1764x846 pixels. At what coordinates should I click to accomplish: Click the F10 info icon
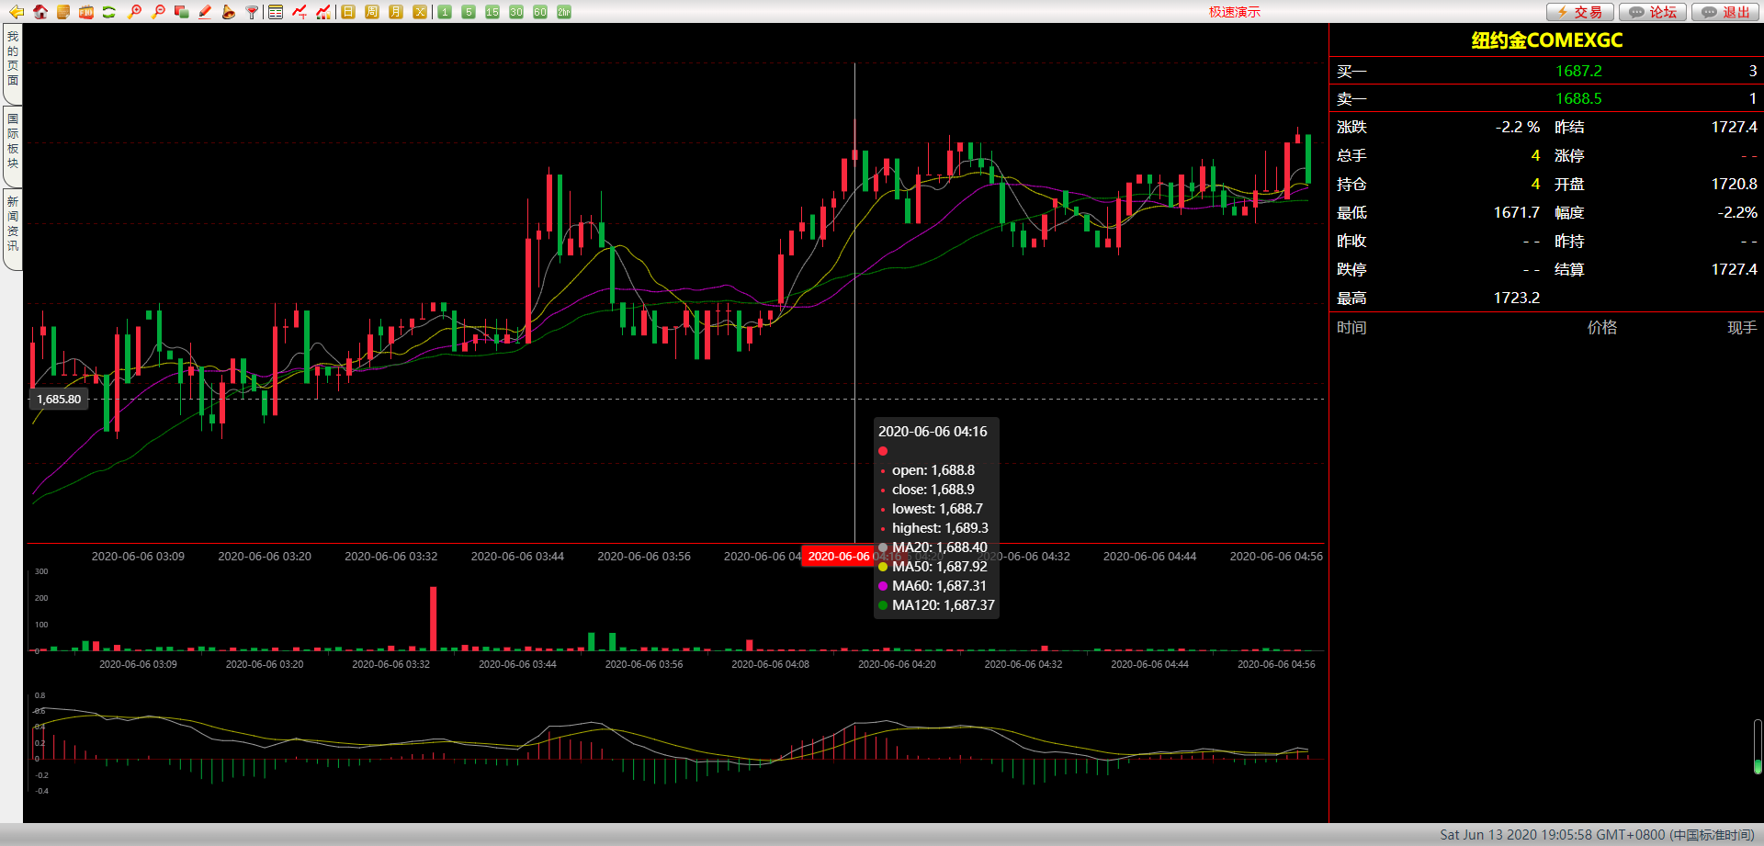pyautogui.click(x=85, y=12)
